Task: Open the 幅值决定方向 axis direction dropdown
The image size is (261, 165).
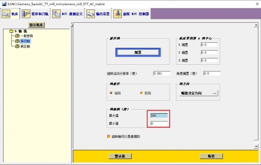Action: coord(199,93)
